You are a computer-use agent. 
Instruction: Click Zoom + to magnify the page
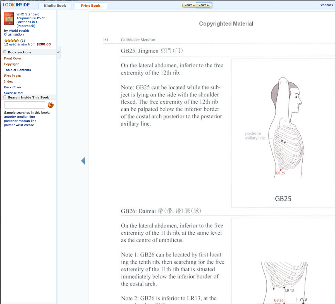[x=204, y=5]
